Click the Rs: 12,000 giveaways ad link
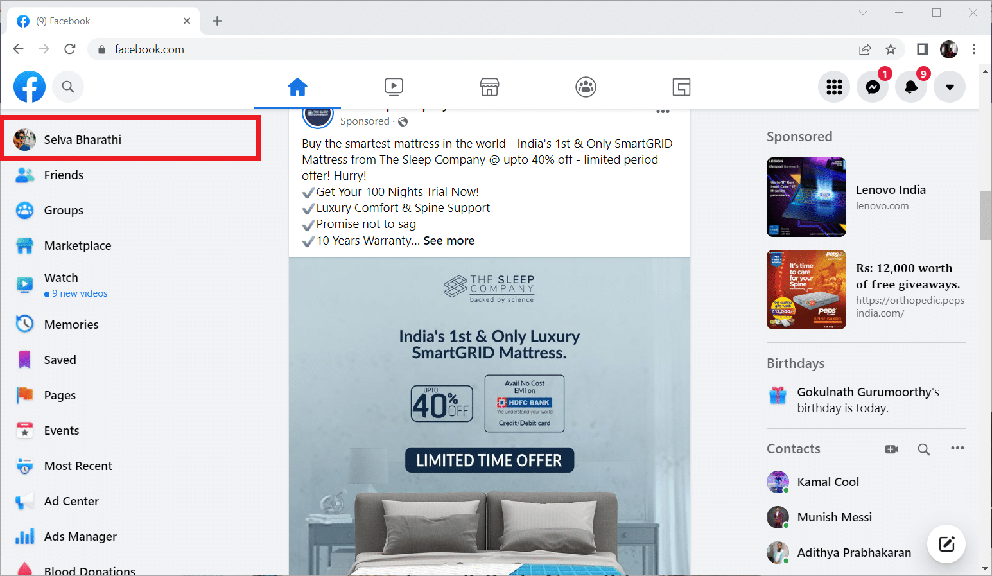992x576 pixels. point(908,276)
